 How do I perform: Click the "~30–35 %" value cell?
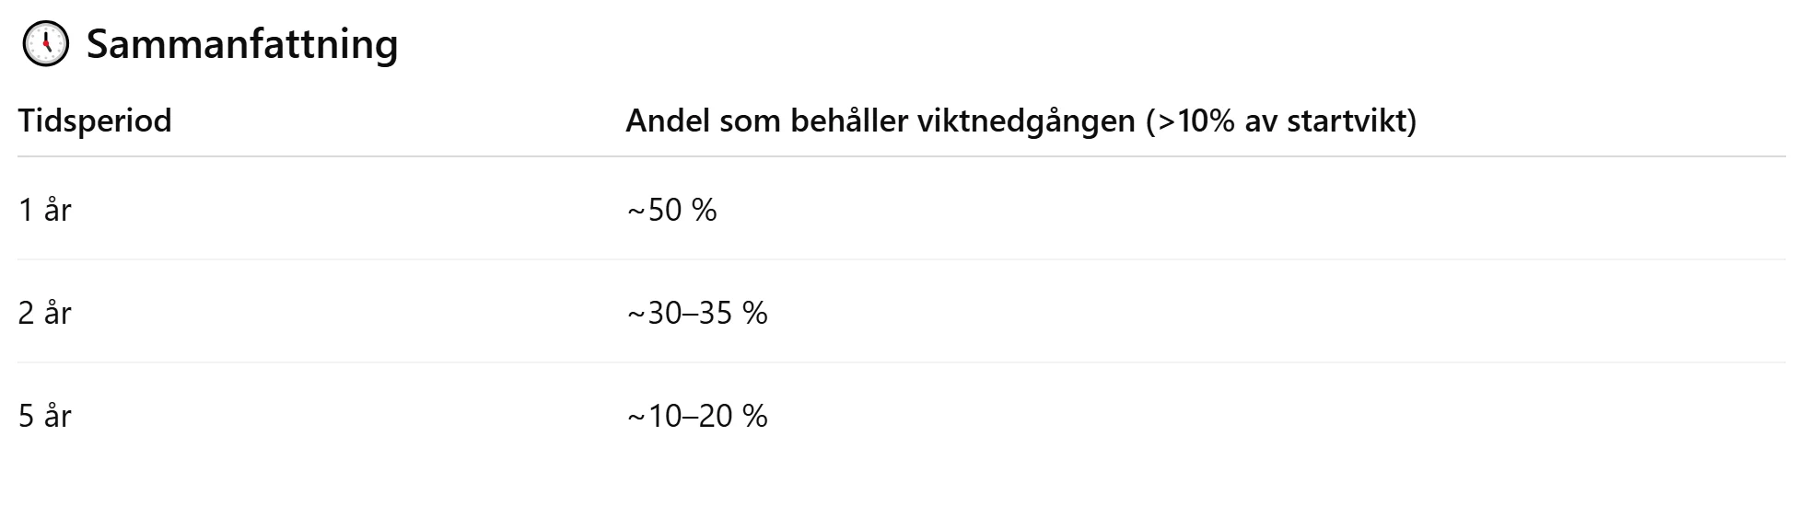697,313
